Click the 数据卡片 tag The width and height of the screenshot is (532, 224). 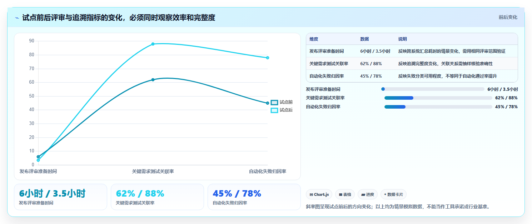393,194
